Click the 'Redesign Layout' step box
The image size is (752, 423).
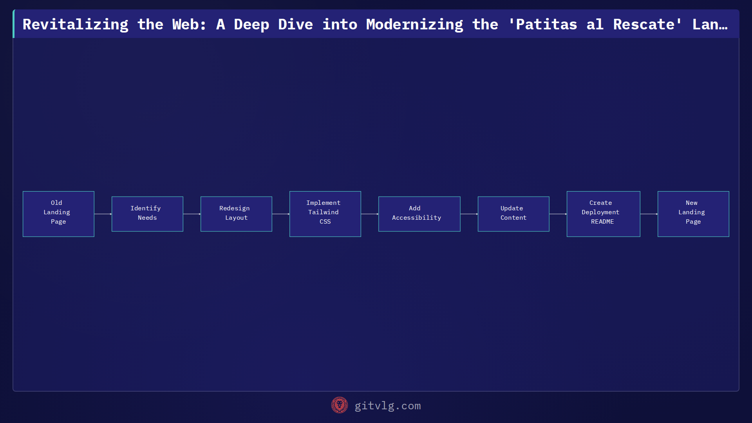(236, 214)
